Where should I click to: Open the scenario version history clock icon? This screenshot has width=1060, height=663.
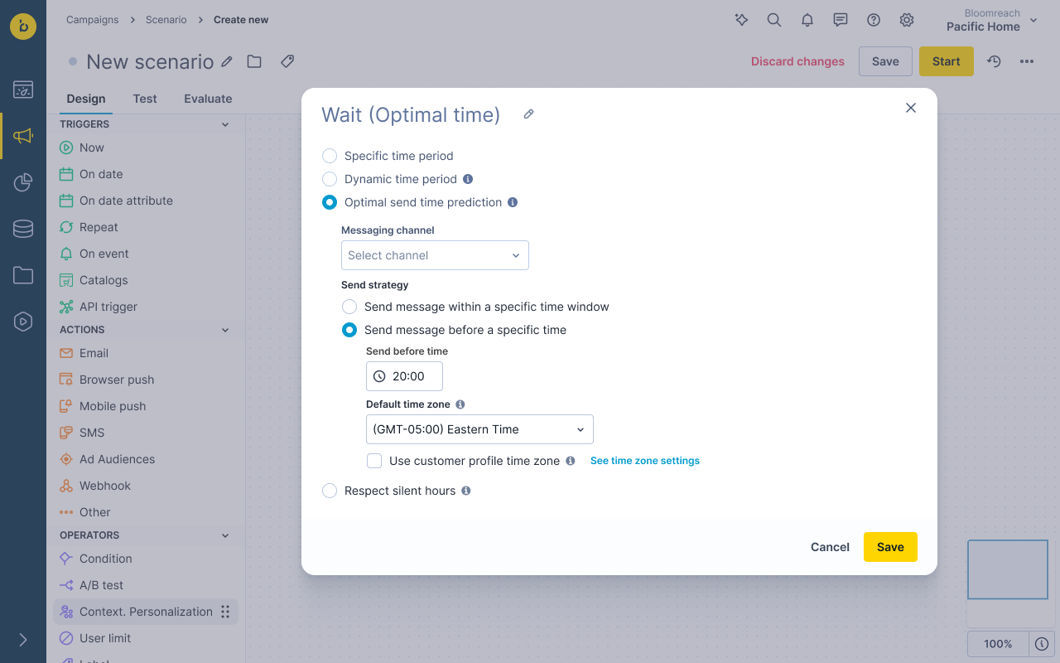(993, 60)
